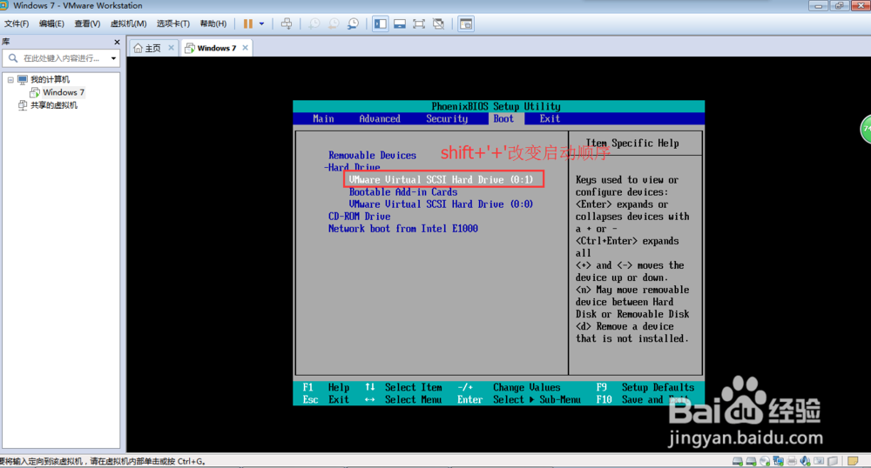The image size is (871, 468).
Task: Collapse the -Hard Drive boot entry
Action: click(352, 167)
